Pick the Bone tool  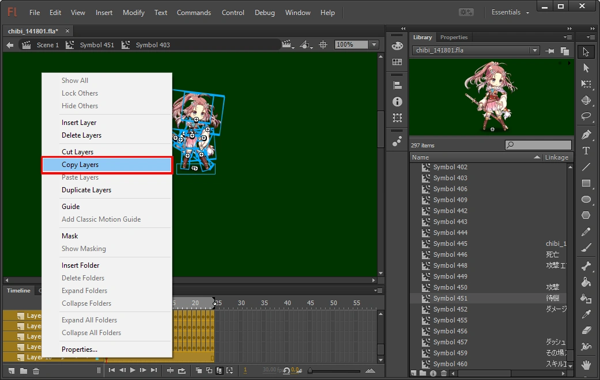[x=586, y=266]
